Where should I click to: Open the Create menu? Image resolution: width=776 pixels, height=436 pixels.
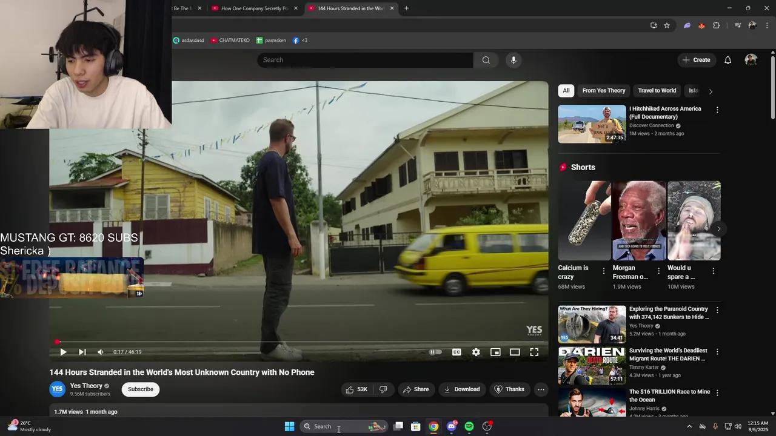[x=696, y=60]
